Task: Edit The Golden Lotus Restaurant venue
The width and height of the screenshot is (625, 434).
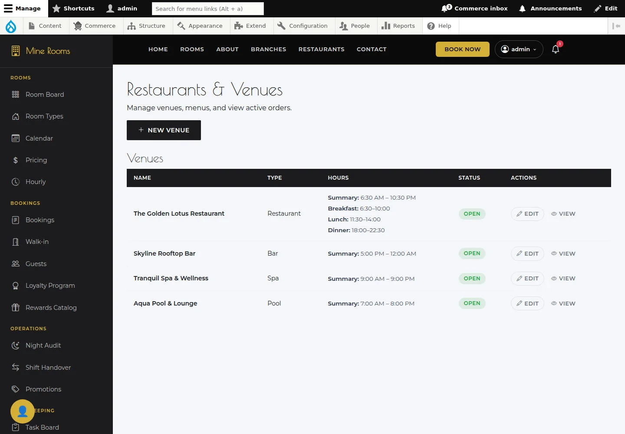Action: click(527, 214)
